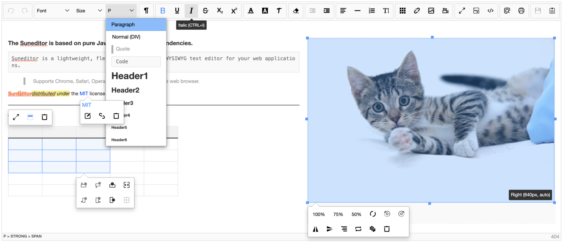563x242 pixels.
Task: Toggle italic formatting
Action: click(191, 11)
